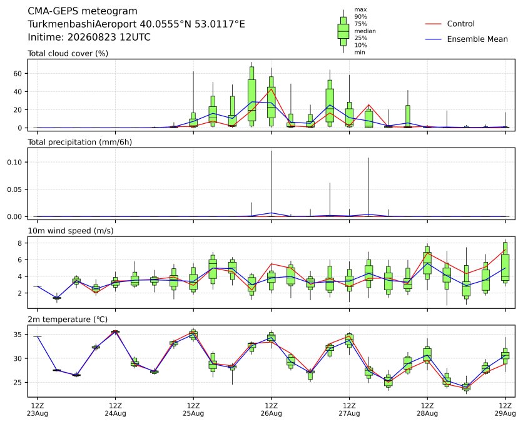Click the '12Z 24Aug' time axis label
This screenshot has width=523, height=424.
115,410
